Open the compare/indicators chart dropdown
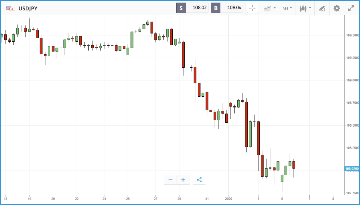Viewport: 360px width, 205px height. 270,8
